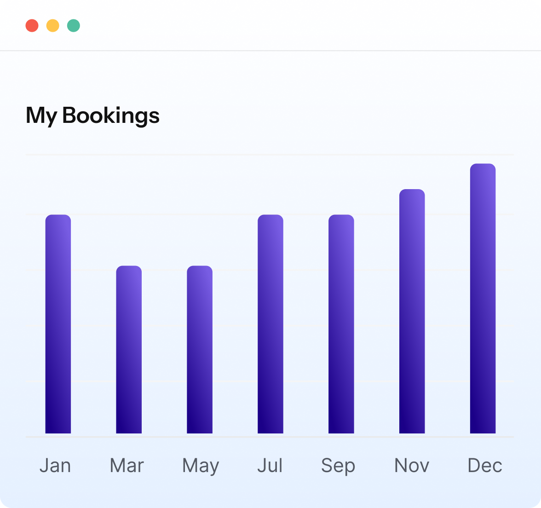This screenshot has width=541, height=508.
Task: Click the Nov month label
Action: click(412, 466)
